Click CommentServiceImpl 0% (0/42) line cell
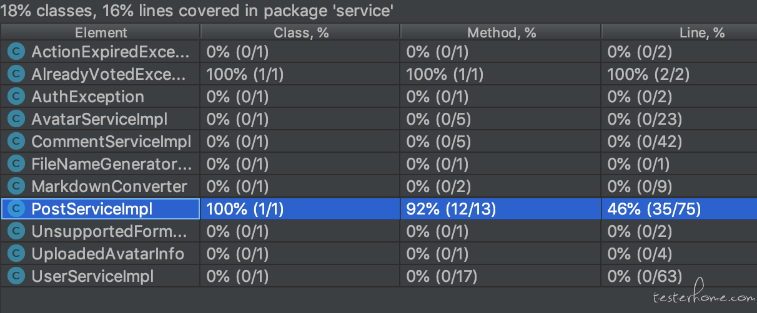The image size is (757, 313). [680, 142]
